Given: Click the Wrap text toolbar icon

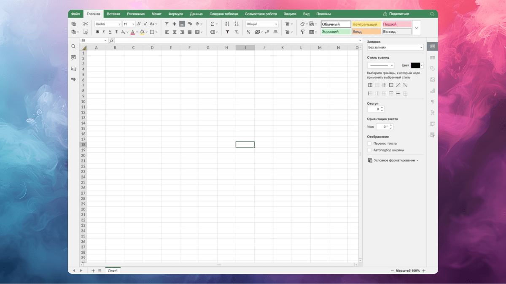Looking at the screenshot, I should point(190,24).
